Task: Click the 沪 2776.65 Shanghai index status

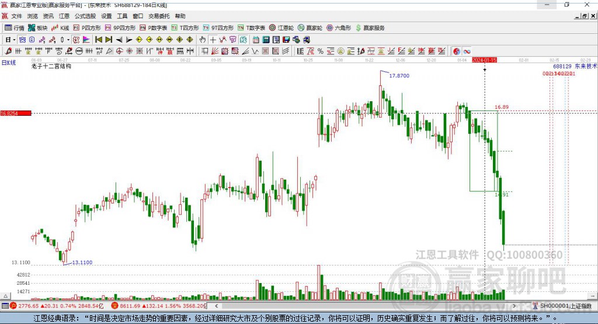Action: pyautogui.click(x=56, y=306)
